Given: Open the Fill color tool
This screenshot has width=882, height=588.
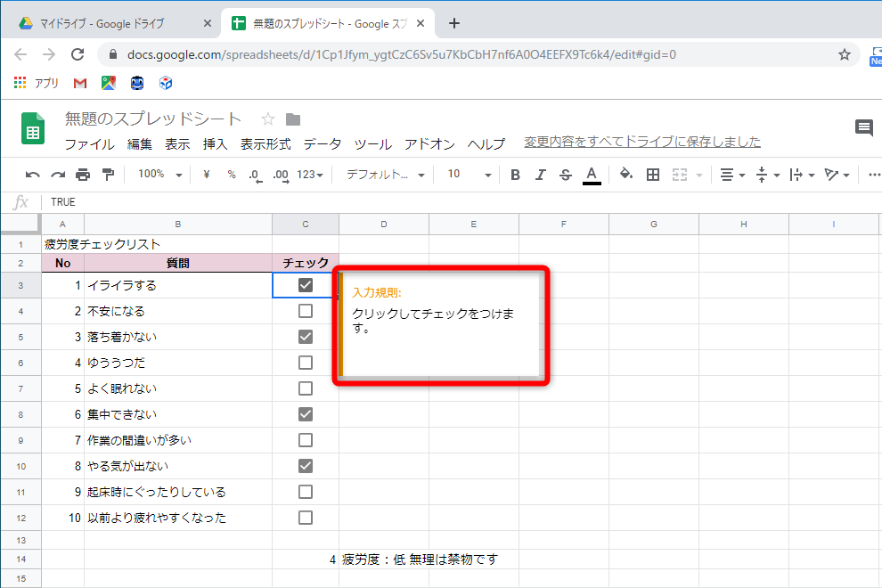Looking at the screenshot, I should (x=625, y=174).
